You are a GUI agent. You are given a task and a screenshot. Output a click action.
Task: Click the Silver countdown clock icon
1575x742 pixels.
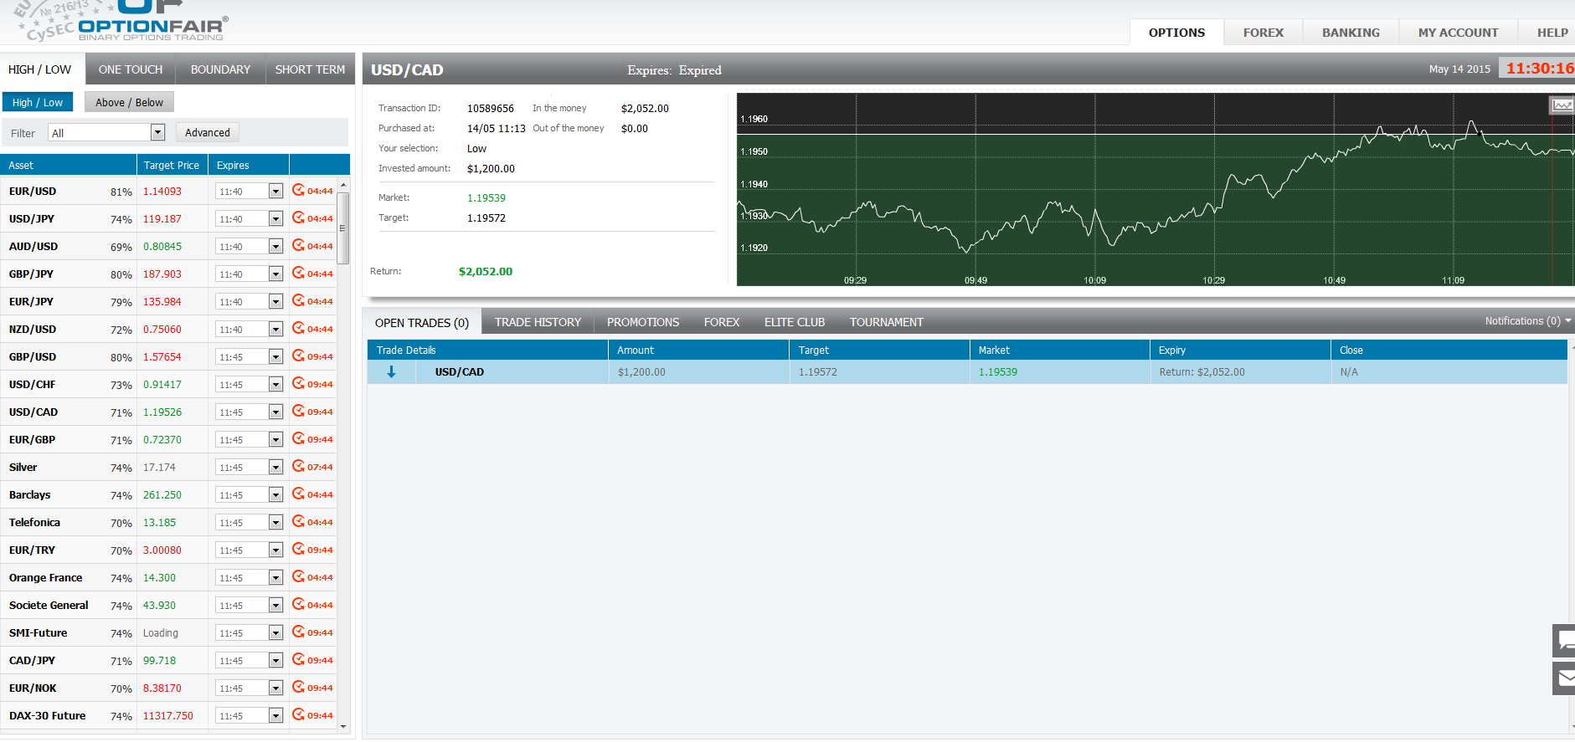[298, 467]
